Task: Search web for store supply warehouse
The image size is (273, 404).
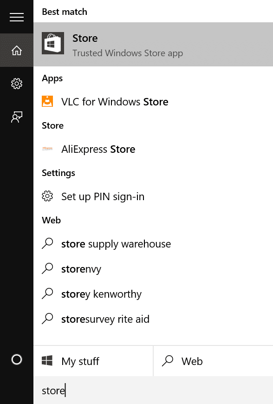Action: 153,244
